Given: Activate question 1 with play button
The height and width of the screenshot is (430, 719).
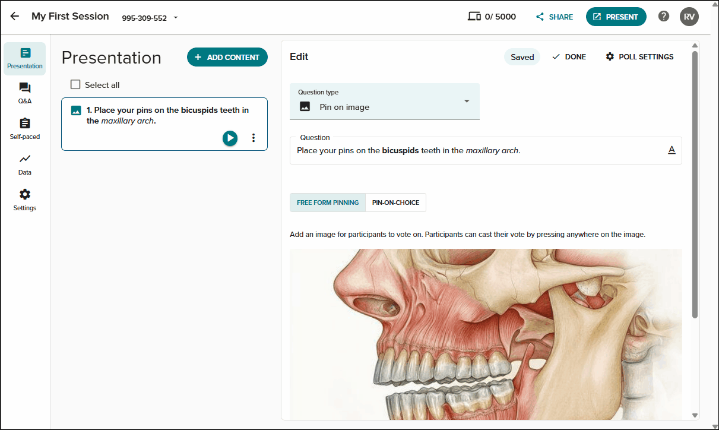Looking at the screenshot, I should [x=230, y=138].
